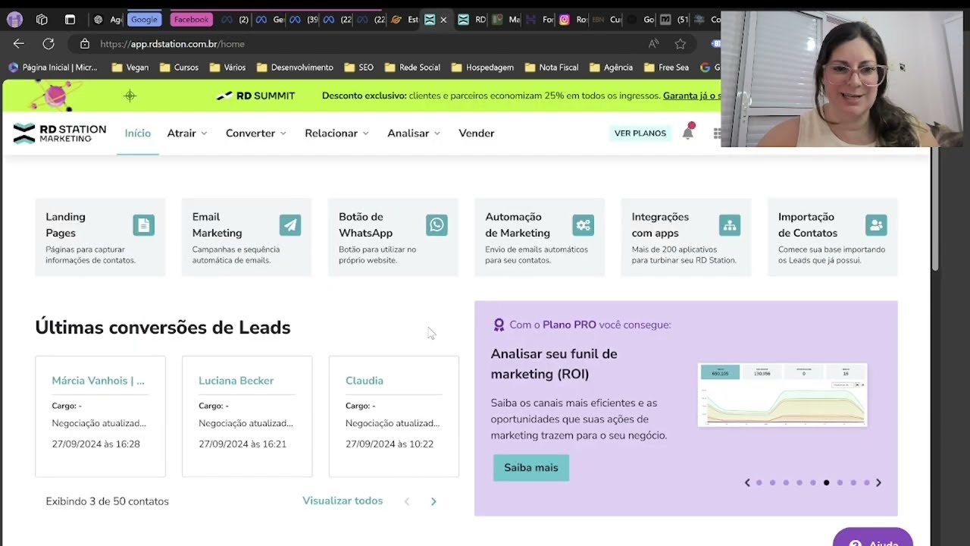970x546 pixels.
Task: Click the read aloud icon in the address bar
Action: pos(653,44)
